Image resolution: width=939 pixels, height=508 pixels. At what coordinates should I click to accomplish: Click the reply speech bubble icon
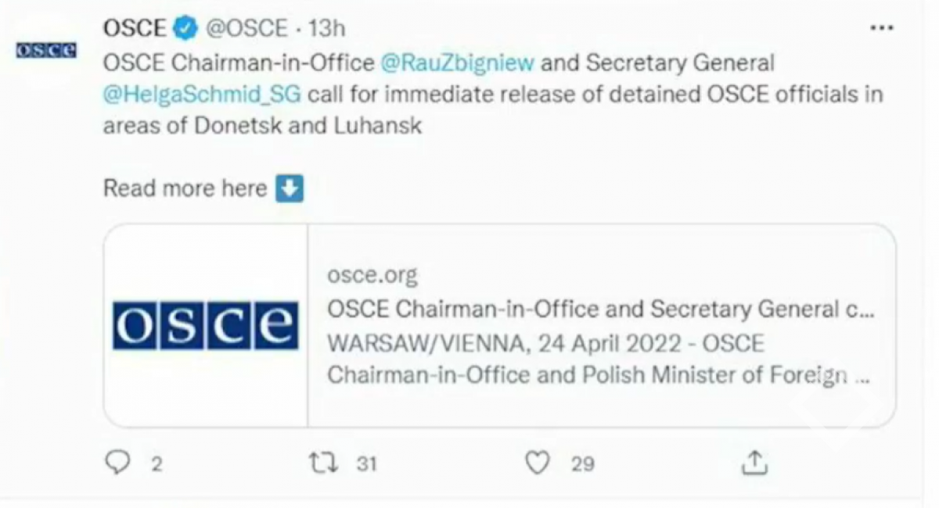[116, 463]
